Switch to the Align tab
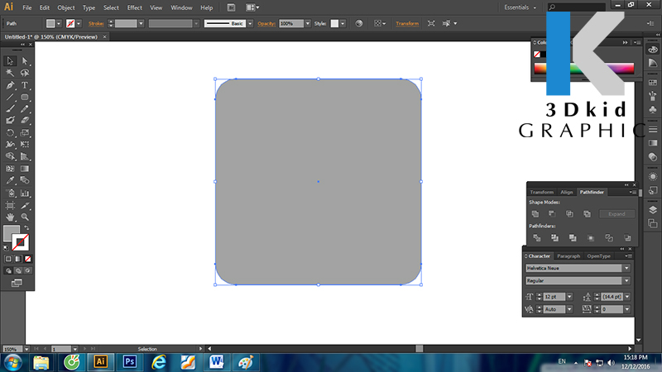662x372 pixels. point(566,193)
